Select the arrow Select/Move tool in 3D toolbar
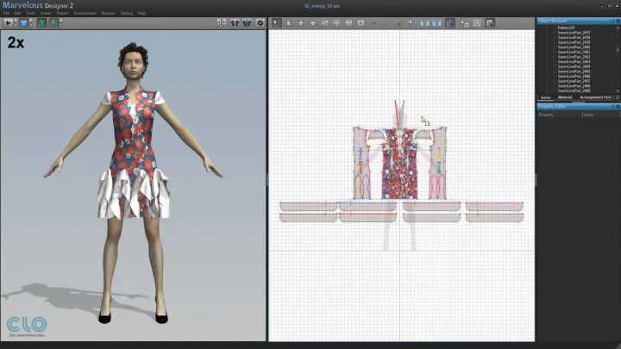This screenshot has width=621, height=349. pyautogui.click(x=9, y=22)
